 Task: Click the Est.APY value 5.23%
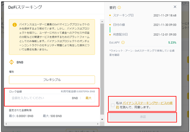pos(172,43)
